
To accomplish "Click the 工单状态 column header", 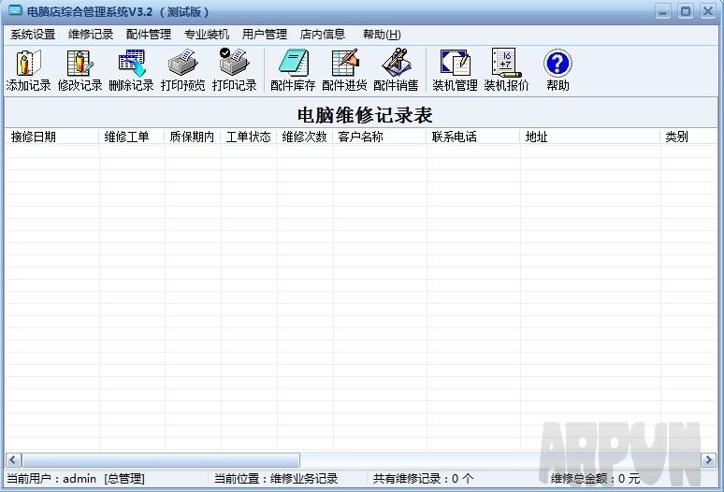I will [x=249, y=137].
